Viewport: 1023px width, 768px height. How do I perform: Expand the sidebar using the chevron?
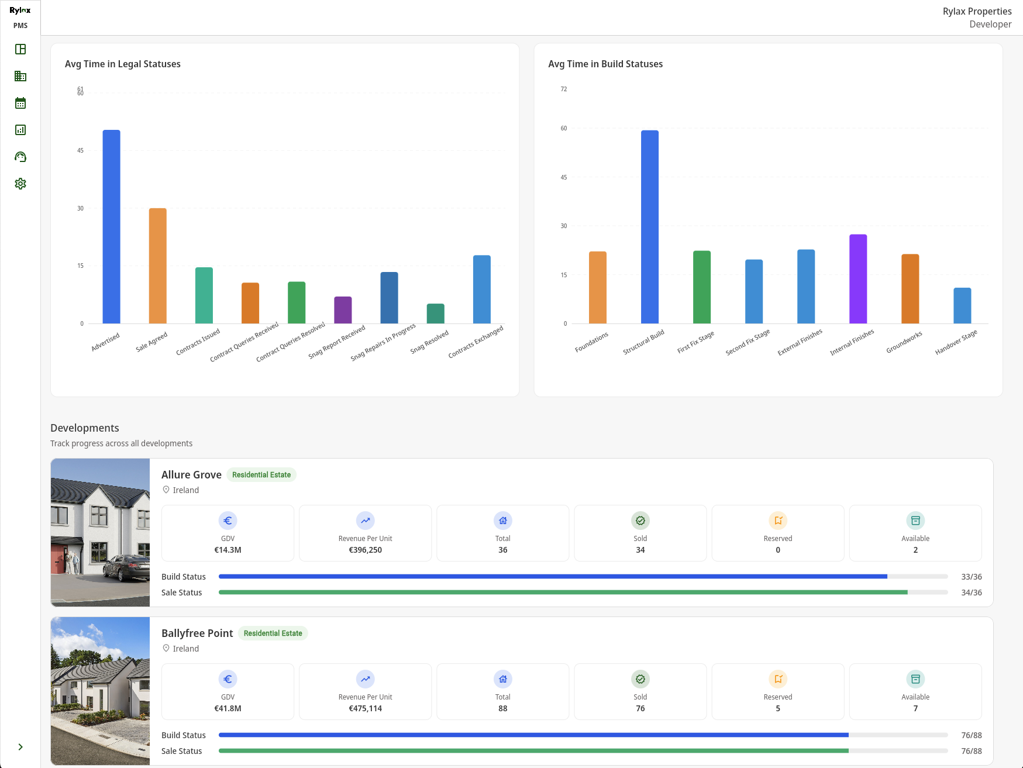(20, 746)
